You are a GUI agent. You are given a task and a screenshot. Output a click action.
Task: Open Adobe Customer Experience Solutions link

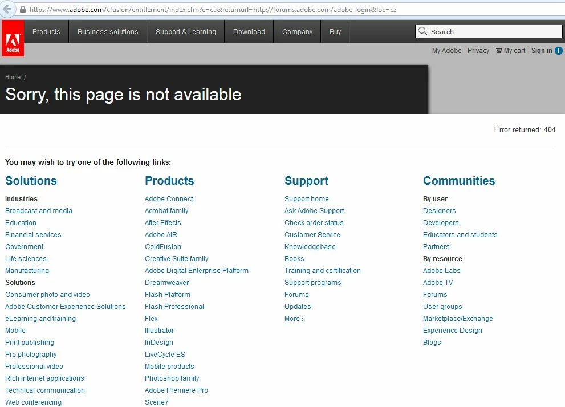65,307
